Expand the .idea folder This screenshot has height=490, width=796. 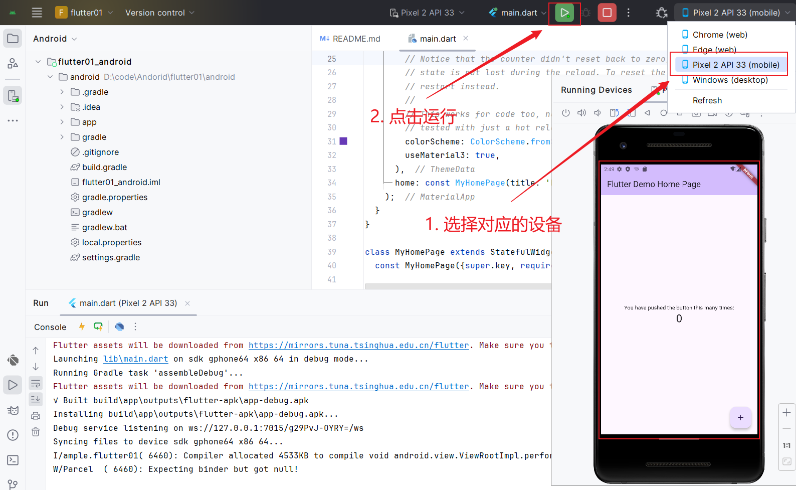point(62,107)
